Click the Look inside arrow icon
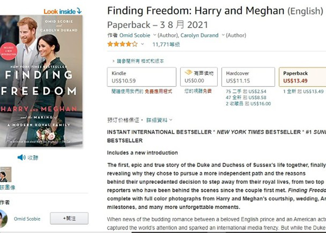The width and height of the screenshot is (326, 233). coord(79,11)
